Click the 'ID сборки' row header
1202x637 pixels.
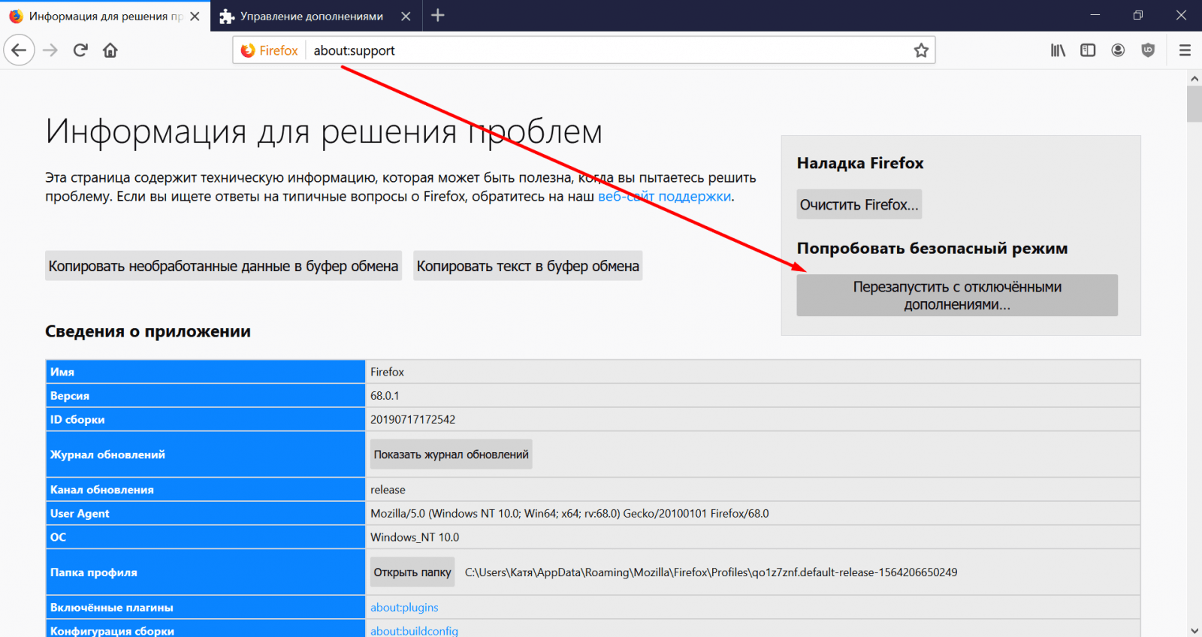tap(206, 419)
